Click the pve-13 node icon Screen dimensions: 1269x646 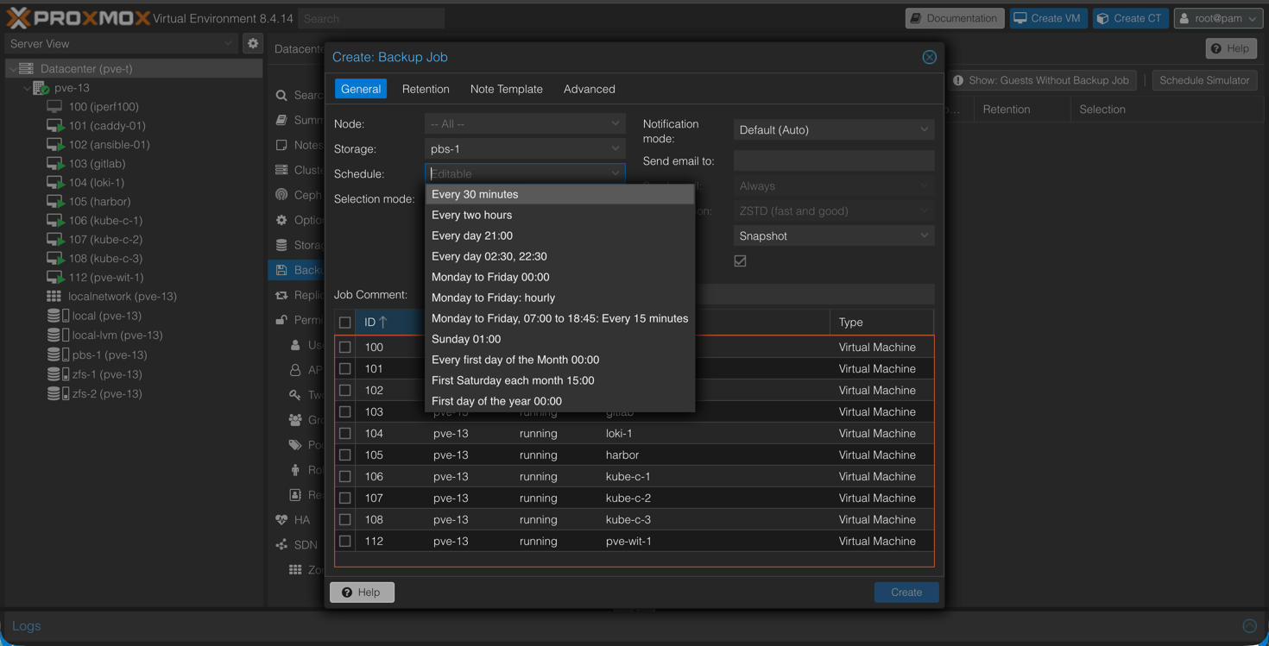[x=41, y=88]
